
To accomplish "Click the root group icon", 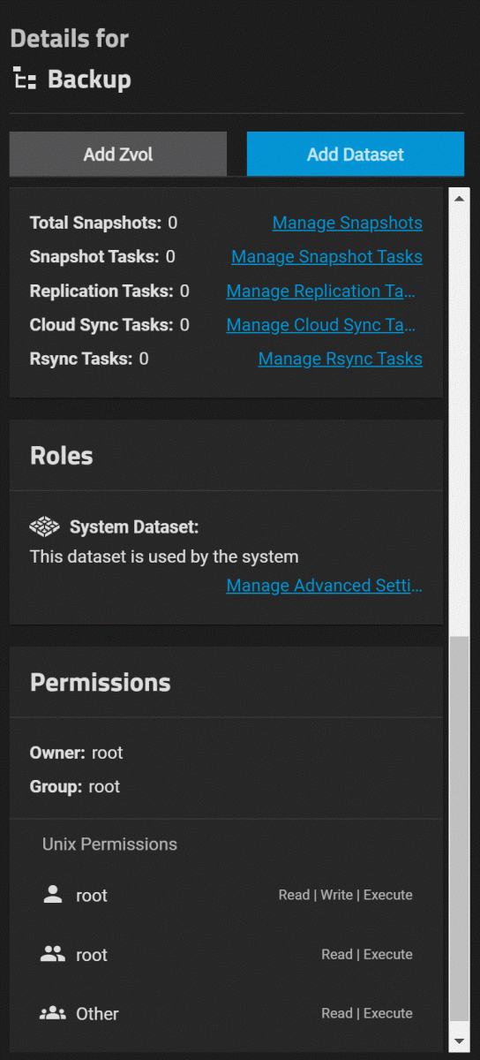I will [53, 954].
